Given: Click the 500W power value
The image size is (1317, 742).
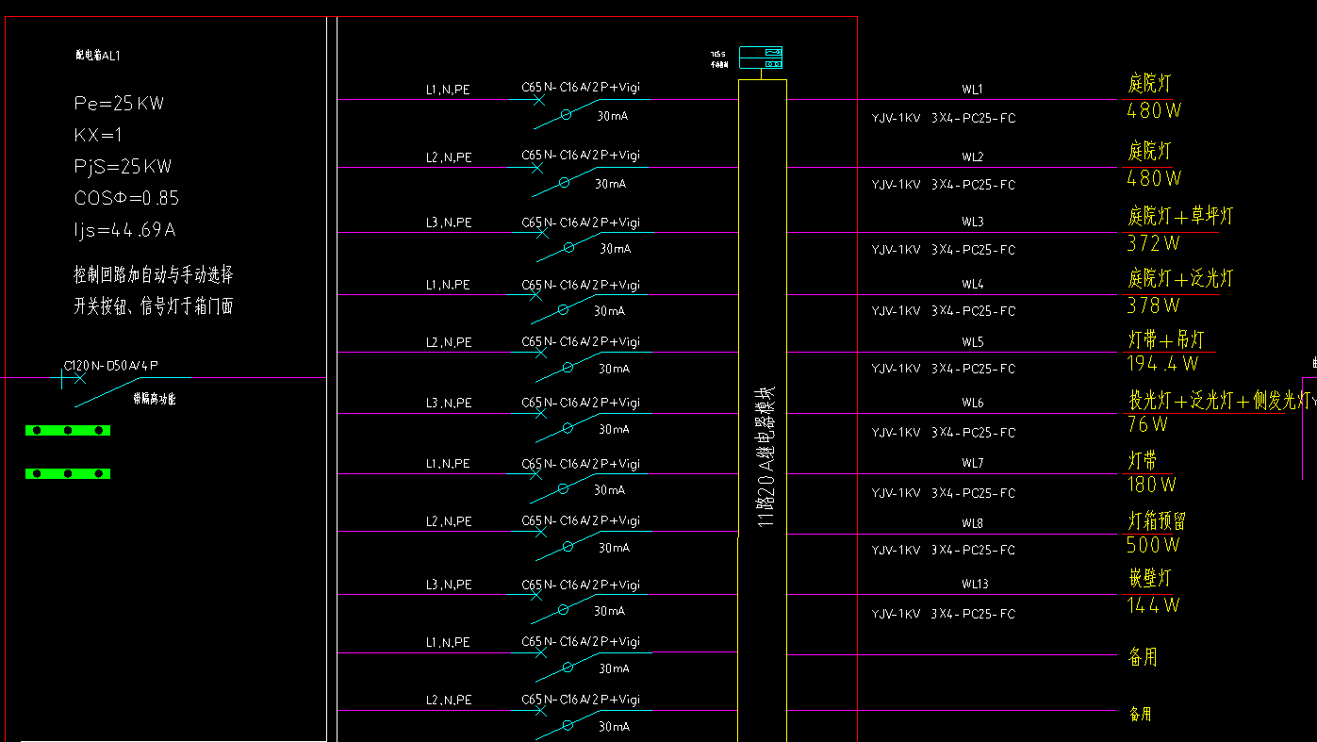Looking at the screenshot, I should (1153, 545).
